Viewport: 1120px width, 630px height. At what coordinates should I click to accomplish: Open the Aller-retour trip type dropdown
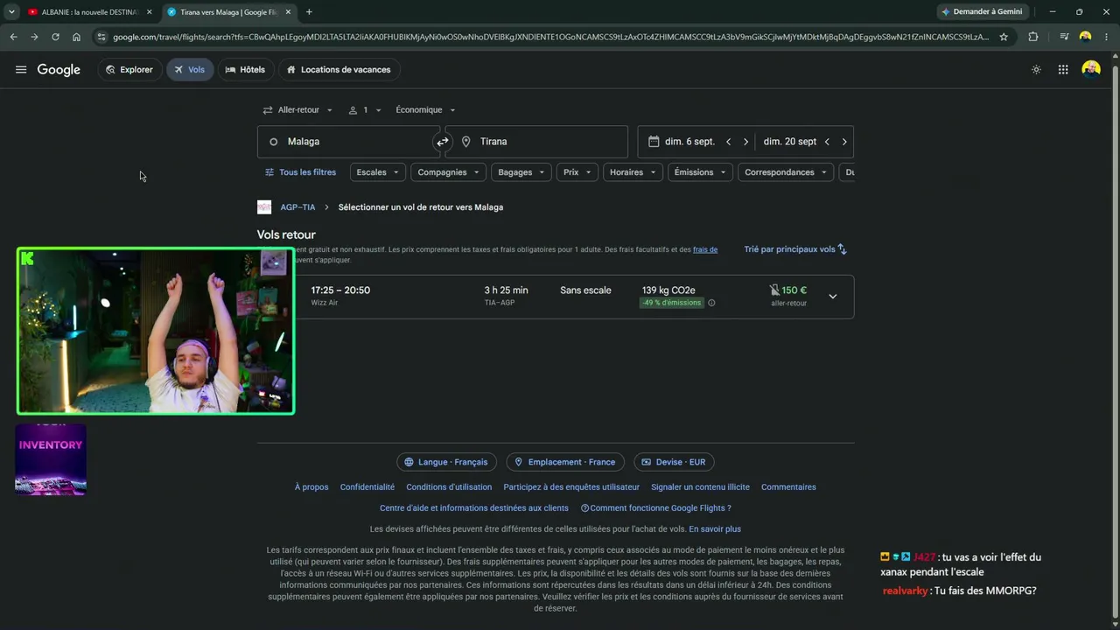(x=297, y=110)
